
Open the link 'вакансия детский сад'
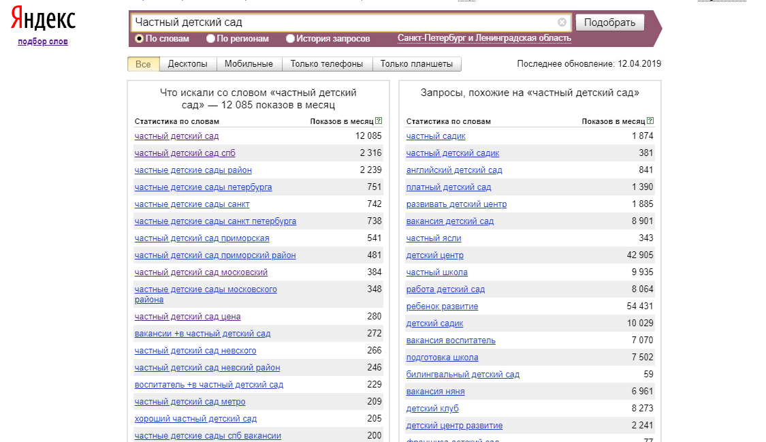click(x=450, y=221)
